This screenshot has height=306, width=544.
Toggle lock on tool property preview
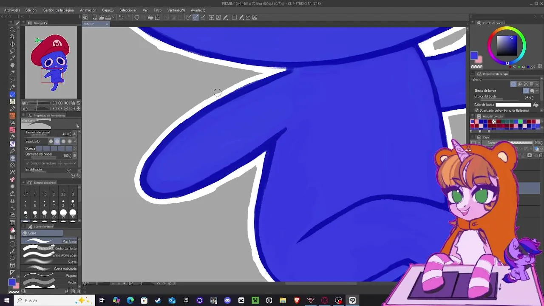coord(77,126)
